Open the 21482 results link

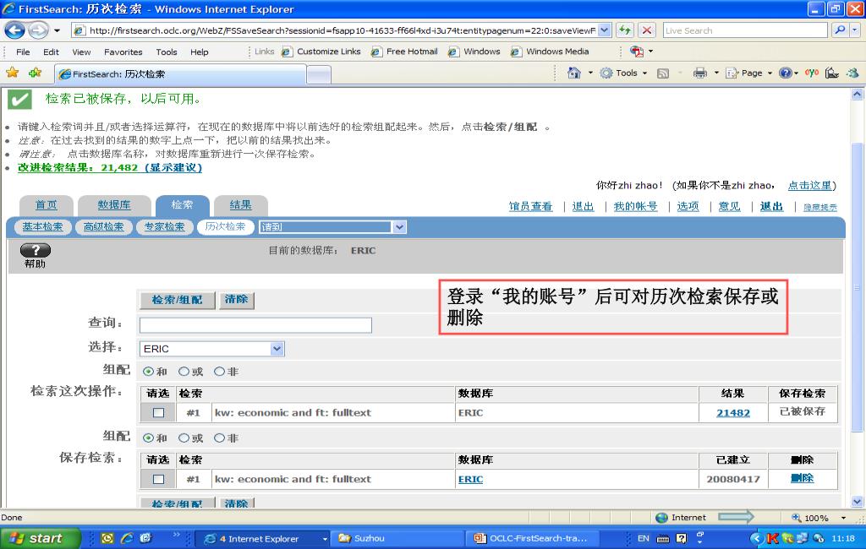click(732, 413)
